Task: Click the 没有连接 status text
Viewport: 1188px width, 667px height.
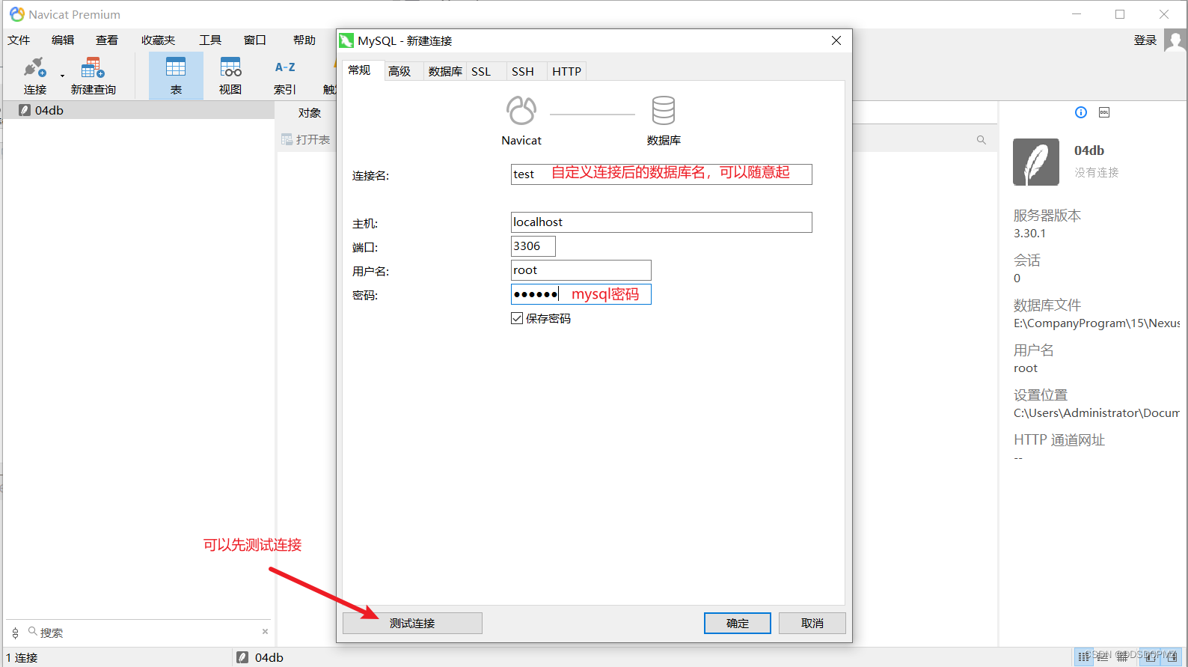Action: (1097, 172)
